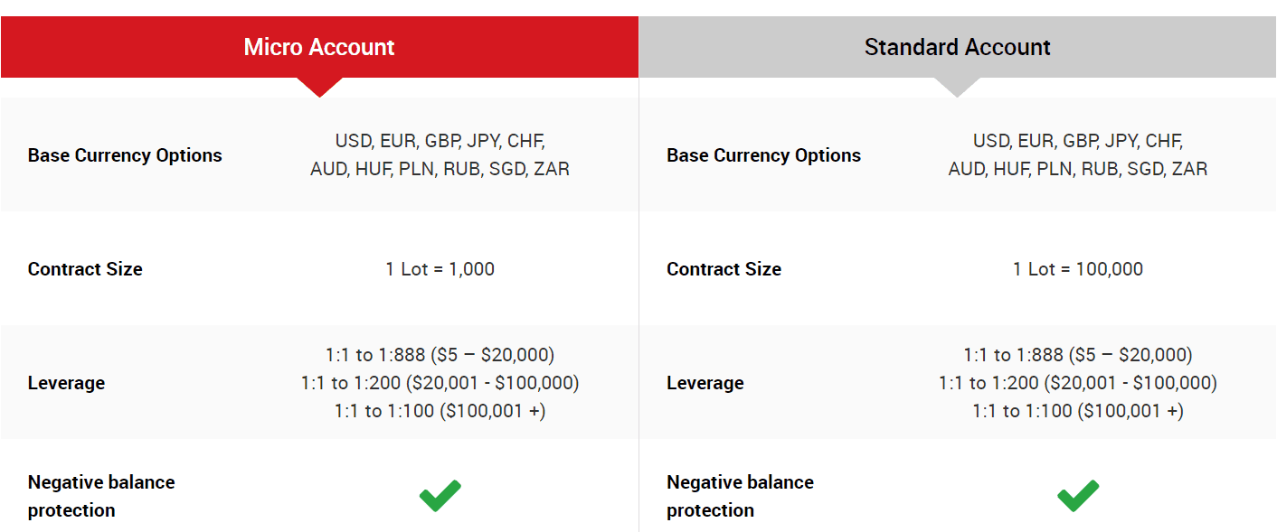Click the Standard Account Leverage label
Screen dimensions: 1277x532
(705, 383)
